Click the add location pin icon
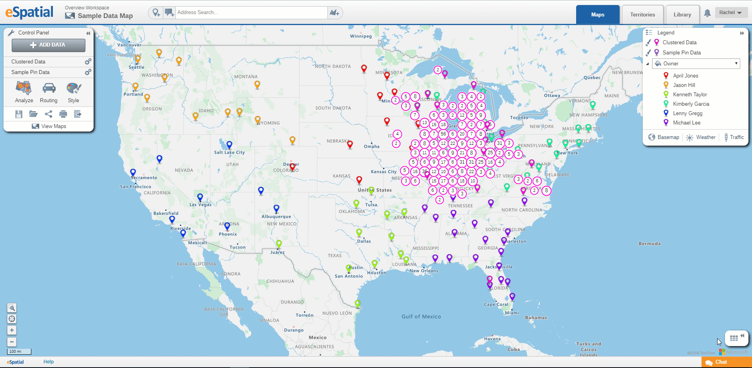Image resolution: width=752 pixels, height=368 pixels. 156,13
